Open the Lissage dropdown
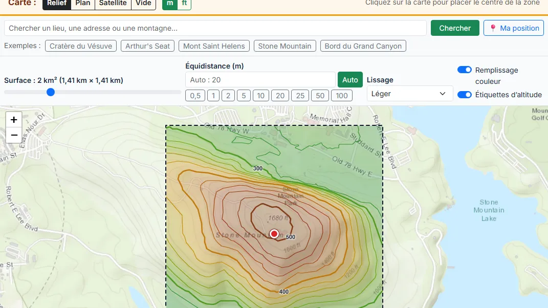The height and width of the screenshot is (308, 548). coord(410,94)
